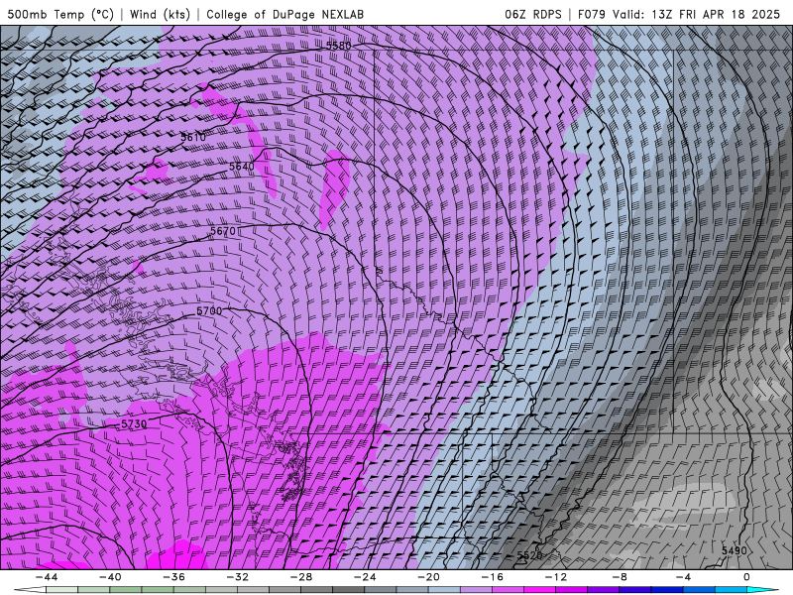The height and width of the screenshot is (595, 793).
Task: Click the 5580 height contour label
Action: (338, 46)
